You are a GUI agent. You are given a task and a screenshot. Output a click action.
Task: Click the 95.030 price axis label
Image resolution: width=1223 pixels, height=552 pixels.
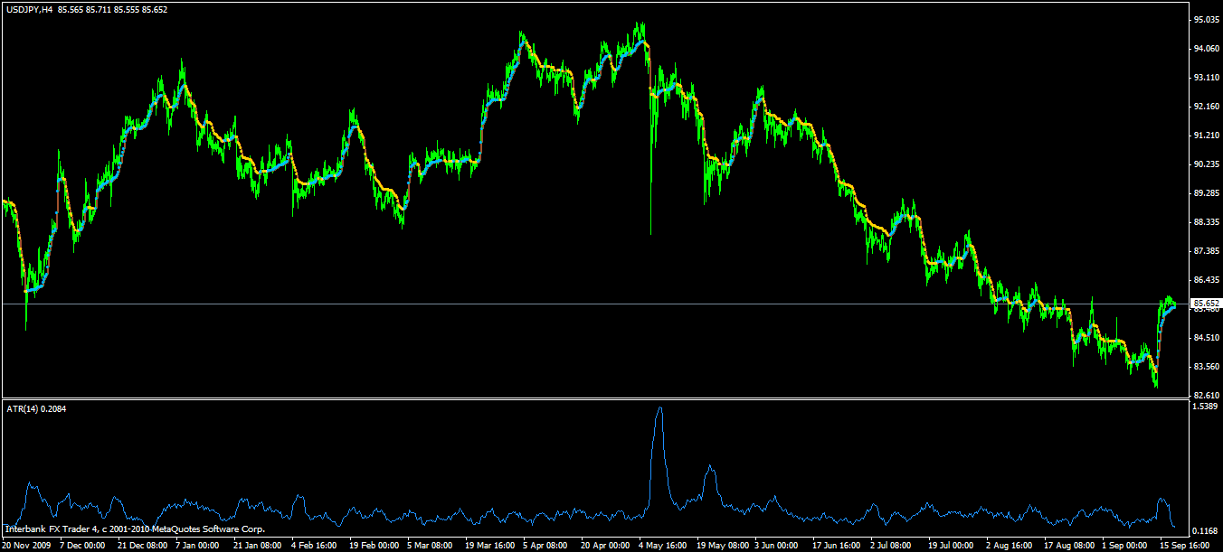pos(1207,20)
